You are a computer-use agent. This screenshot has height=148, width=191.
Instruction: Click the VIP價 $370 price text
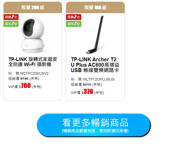tap(87, 92)
